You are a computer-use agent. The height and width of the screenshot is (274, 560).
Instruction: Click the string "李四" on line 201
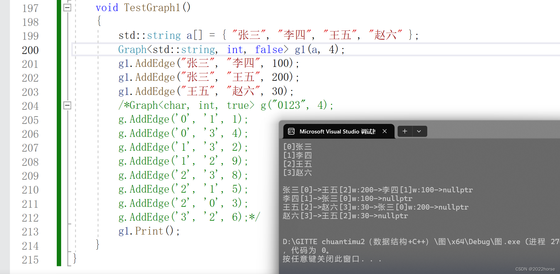pyautogui.click(x=243, y=63)
